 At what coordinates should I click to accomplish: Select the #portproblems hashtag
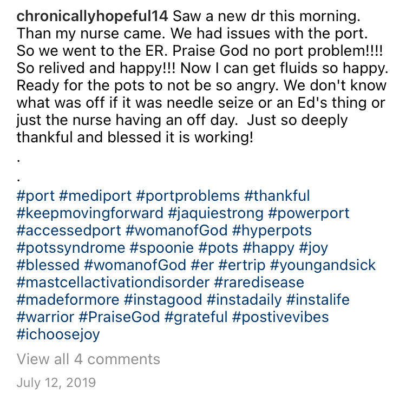point(188,196)
